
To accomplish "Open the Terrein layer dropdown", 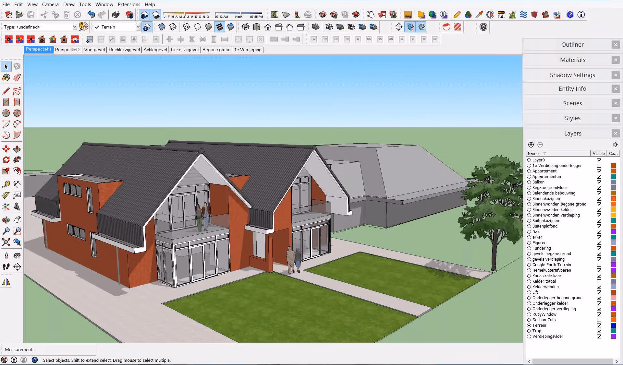I will 138,27.
